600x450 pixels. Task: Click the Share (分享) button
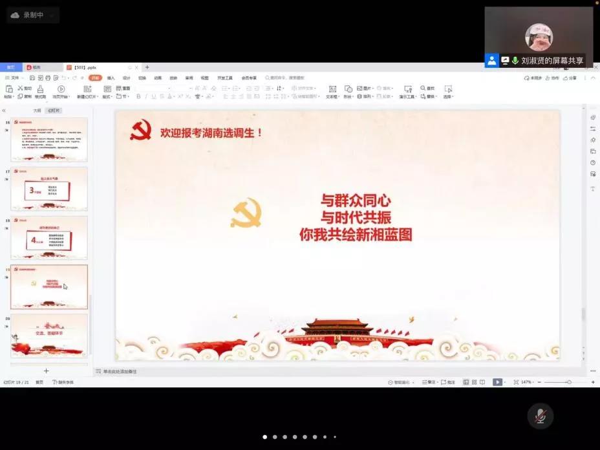coord(570,78)
